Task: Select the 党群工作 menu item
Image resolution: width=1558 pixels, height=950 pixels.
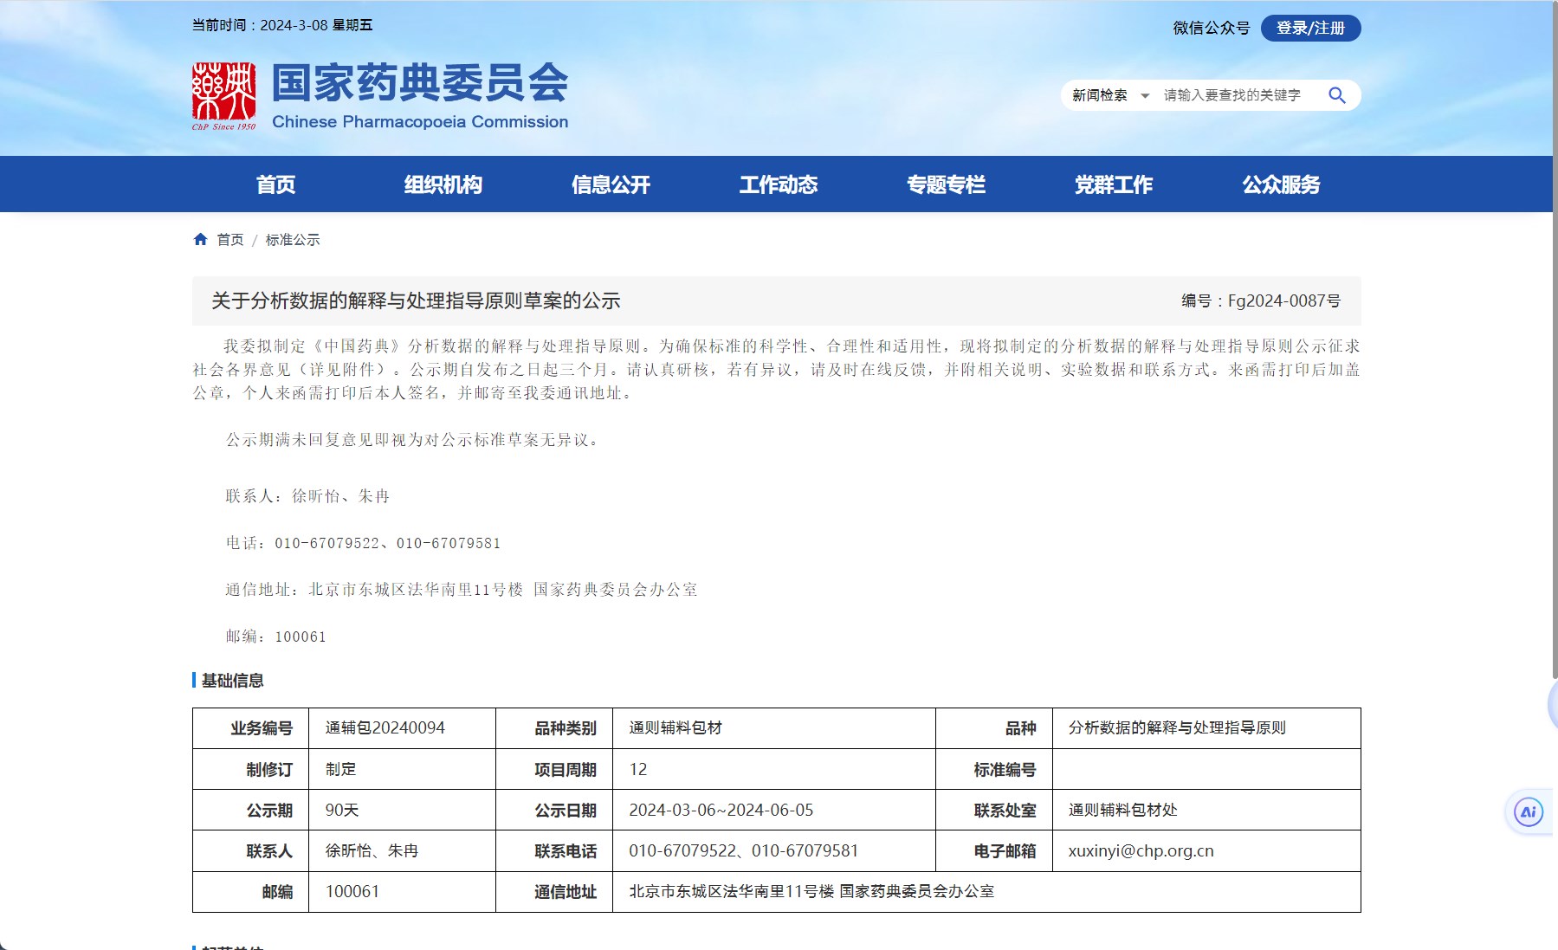Action: 1113,184
